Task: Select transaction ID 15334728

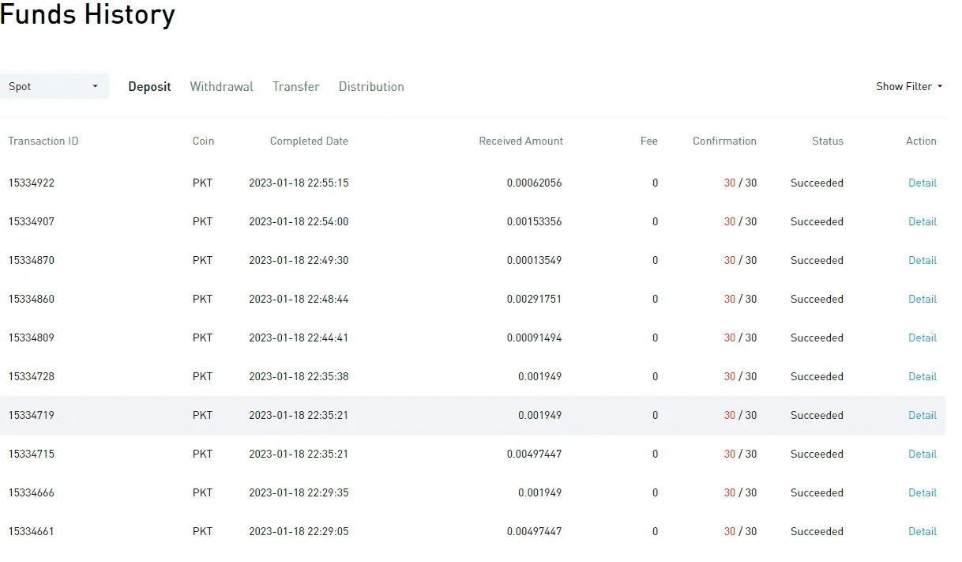Action: pos(32,376)
